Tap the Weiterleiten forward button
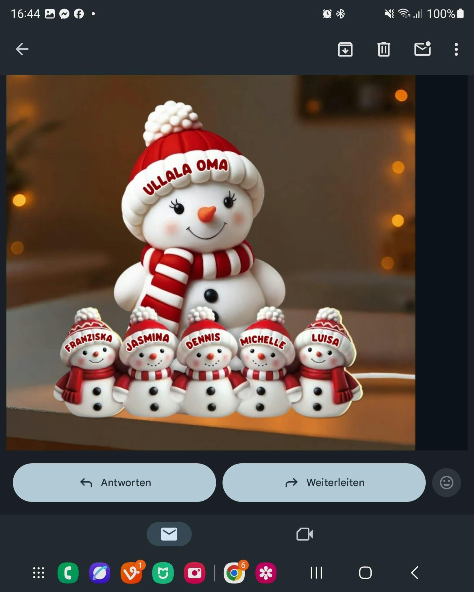 (x=324, y=482)
